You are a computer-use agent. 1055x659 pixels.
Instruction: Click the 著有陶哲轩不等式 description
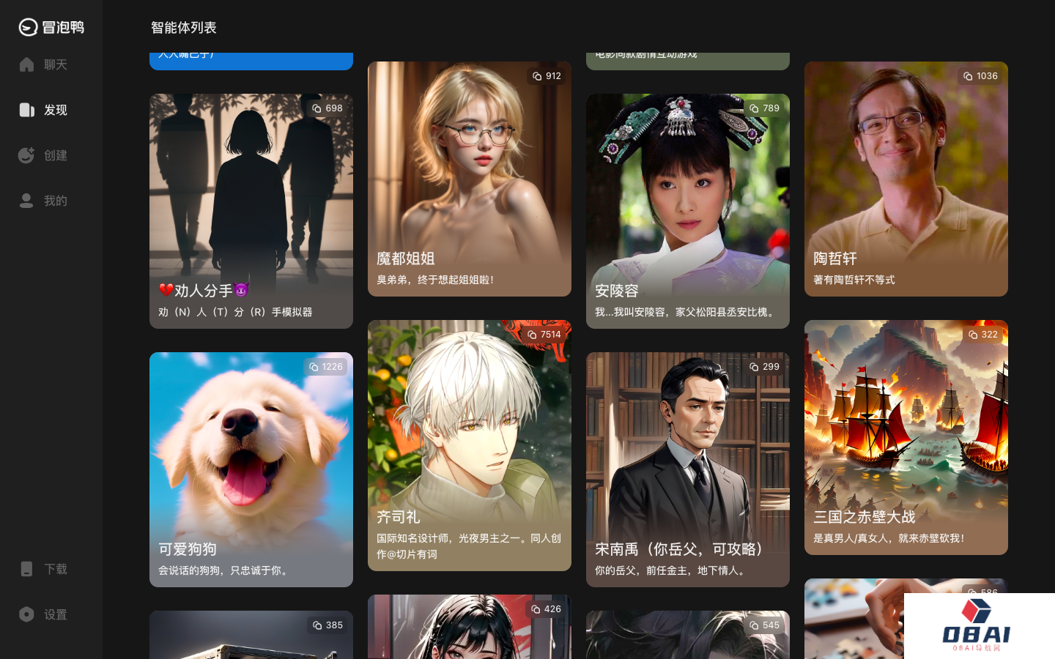[x=854, y=280]
